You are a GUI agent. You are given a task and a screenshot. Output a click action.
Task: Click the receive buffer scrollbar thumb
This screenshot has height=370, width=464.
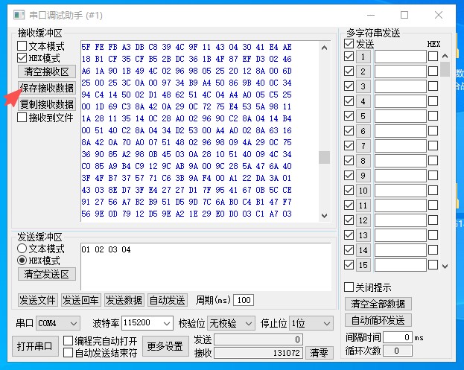[324, 157]
